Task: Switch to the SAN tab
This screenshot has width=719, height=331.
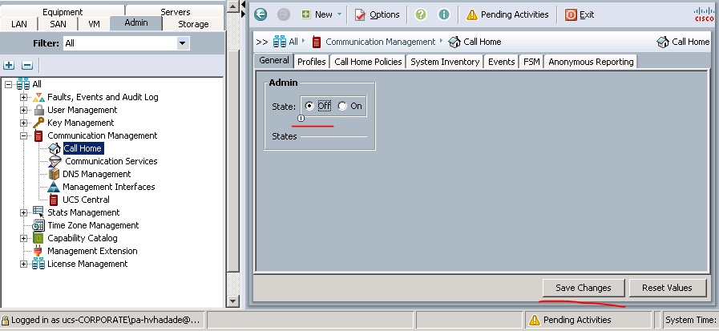Action: (58, 24)
